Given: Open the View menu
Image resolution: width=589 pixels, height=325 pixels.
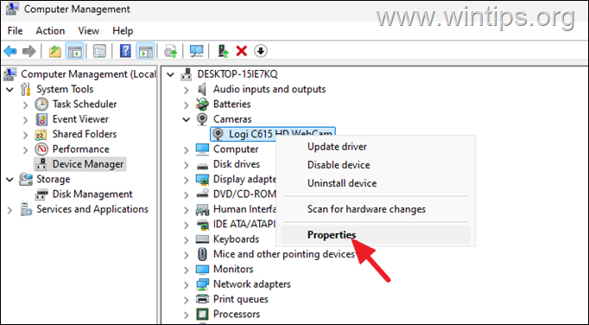Looking at the screenshot, I should tap(89, 30).
